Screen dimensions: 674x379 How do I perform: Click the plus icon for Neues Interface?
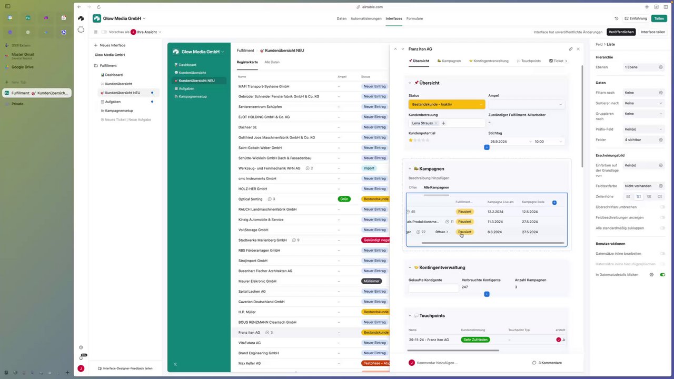tap(96, 45)
